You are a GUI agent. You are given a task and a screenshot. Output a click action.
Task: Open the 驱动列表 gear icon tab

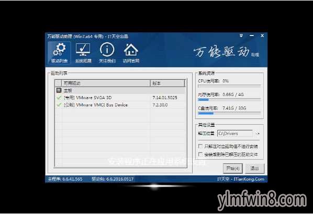pos(59,53)
